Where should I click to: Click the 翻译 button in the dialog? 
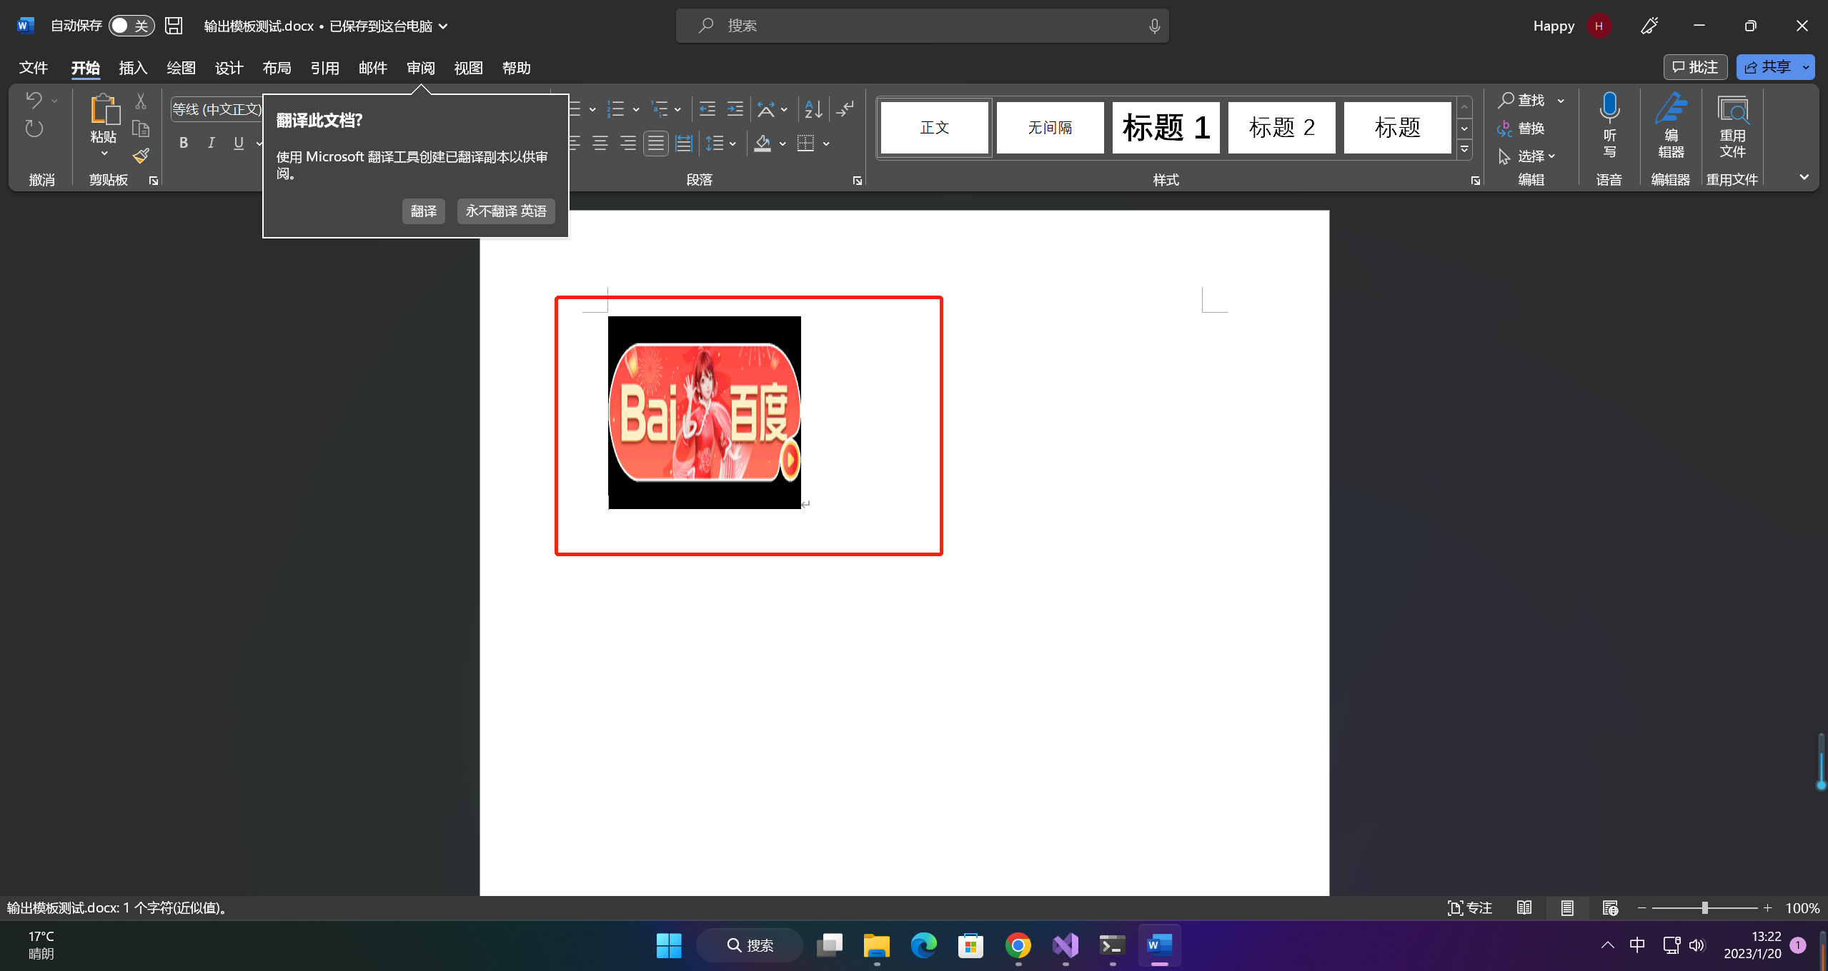(423, 211)
